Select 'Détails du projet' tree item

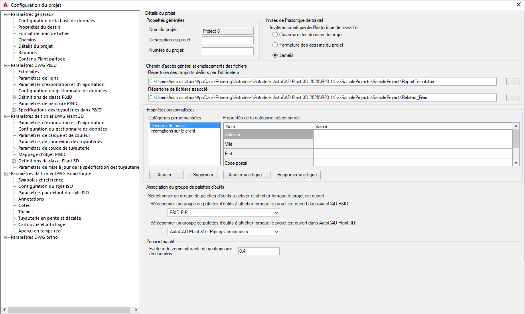pyautogui.click(x=36, y=46)
